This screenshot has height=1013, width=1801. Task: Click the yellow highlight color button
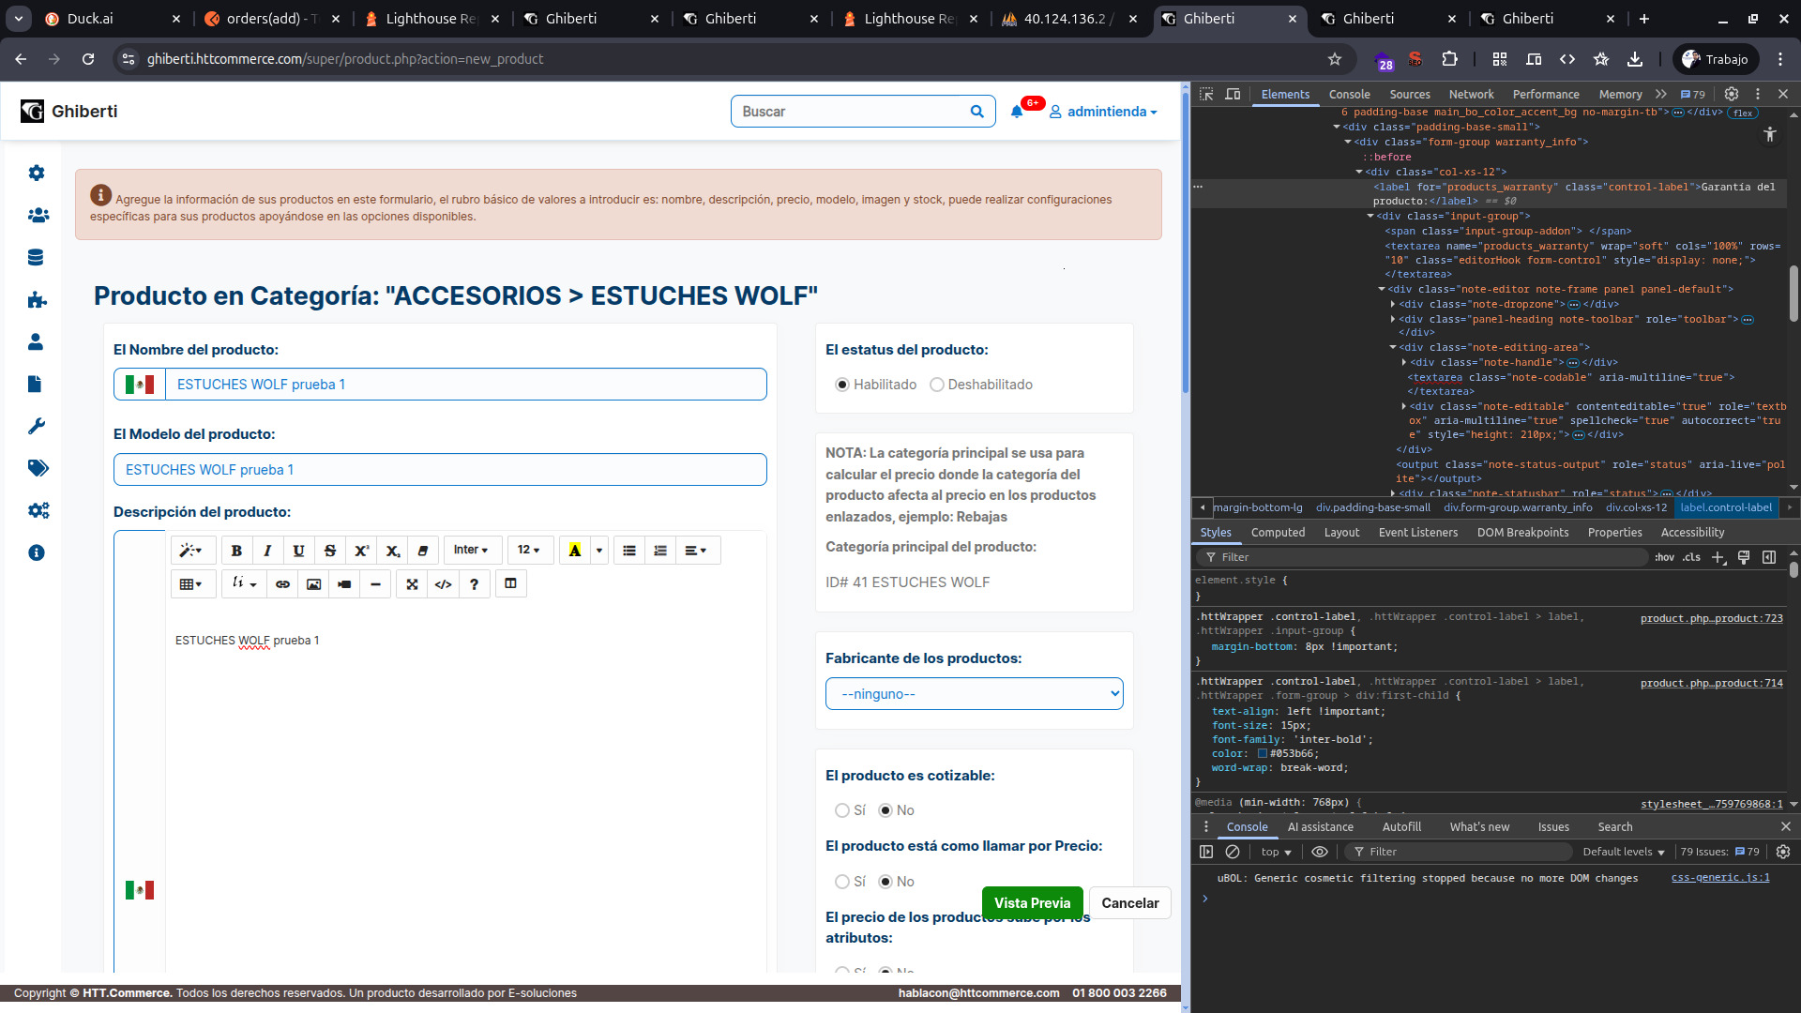pyautogui.click(x=575, y=551)
